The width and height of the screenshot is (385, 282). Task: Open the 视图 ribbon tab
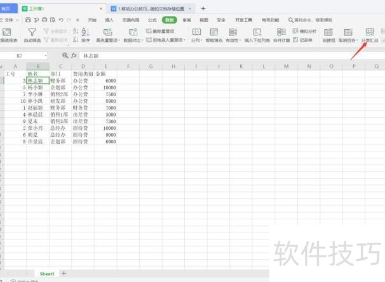[204, 20]
